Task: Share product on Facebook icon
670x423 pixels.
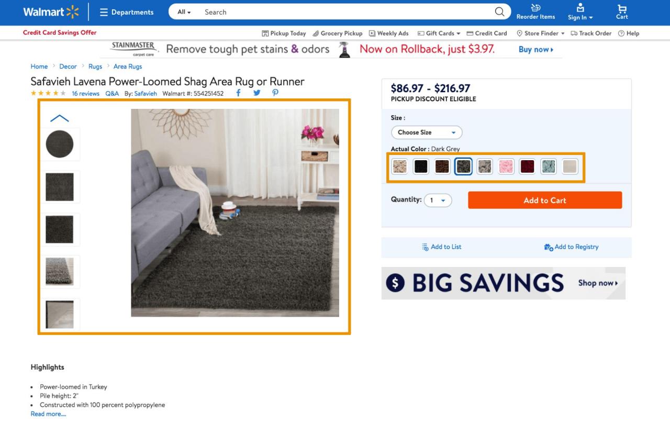Action: click(238, 93)
